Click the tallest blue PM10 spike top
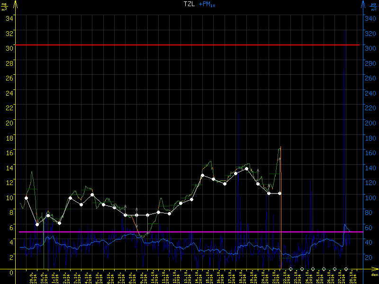Screen dimensions: 379x284 [x=344, y=30]
